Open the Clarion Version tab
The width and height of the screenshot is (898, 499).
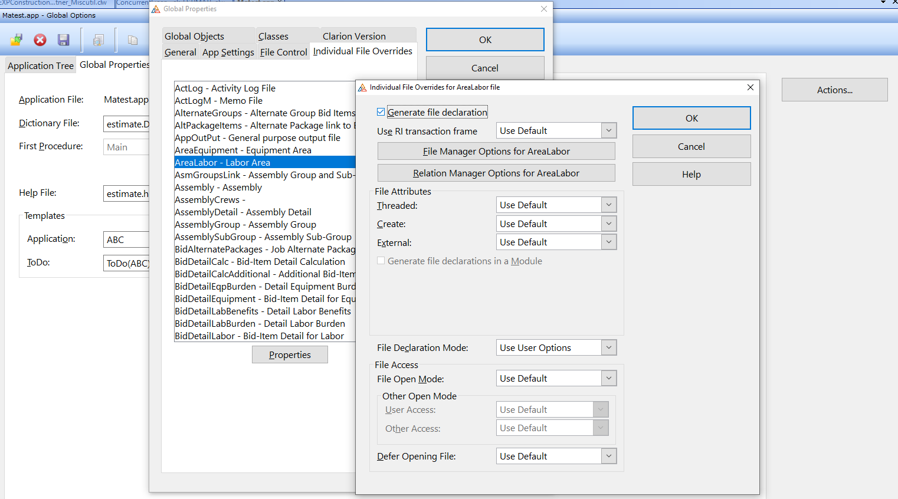pyautogui.click(x=354, y=36)
